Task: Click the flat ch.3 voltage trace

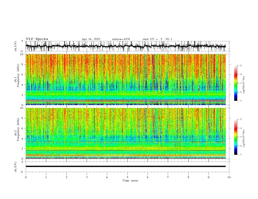Action: click(125, 166)
